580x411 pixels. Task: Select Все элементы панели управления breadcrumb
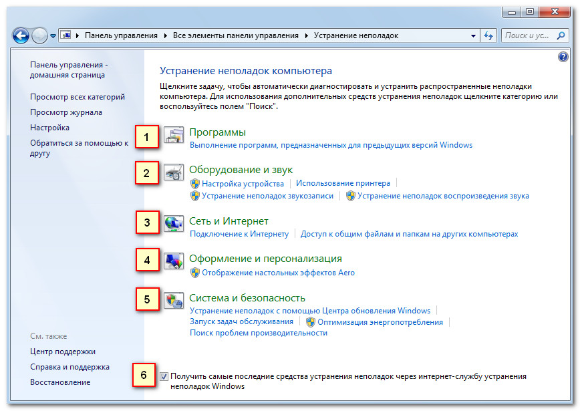pyautogui.click(x=236, y=35)
